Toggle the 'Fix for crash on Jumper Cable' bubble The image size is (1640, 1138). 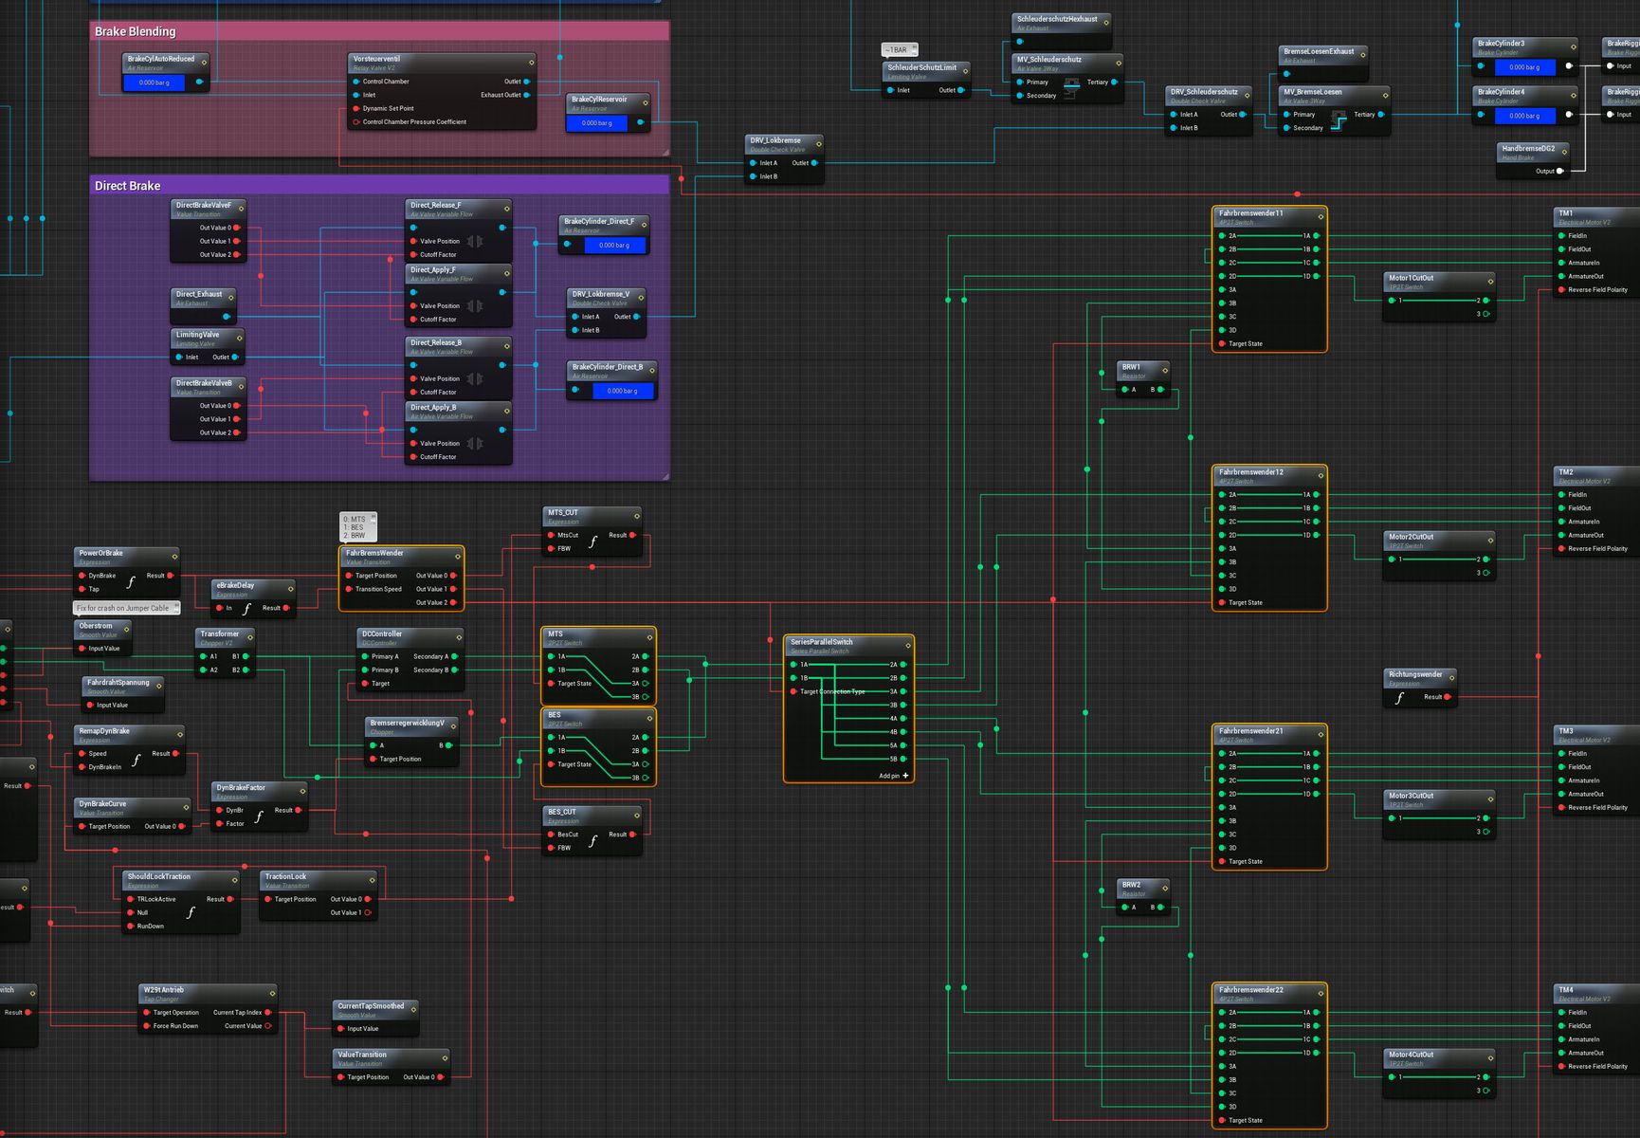tap(175, 608)
